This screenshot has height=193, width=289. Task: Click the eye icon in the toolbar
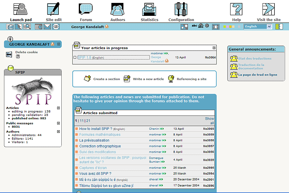pos(56,27)
